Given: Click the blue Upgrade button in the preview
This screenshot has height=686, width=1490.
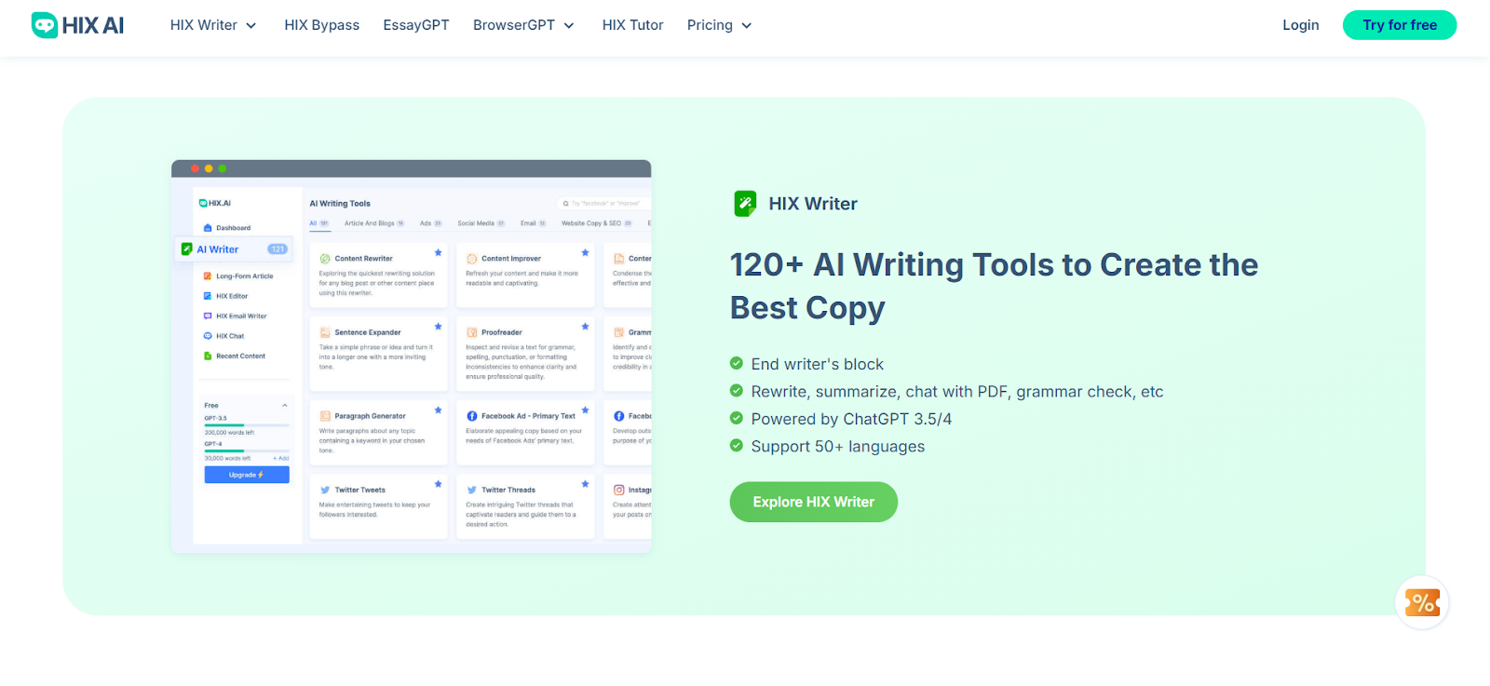Looking at the screenshot, I should point(247,475).
